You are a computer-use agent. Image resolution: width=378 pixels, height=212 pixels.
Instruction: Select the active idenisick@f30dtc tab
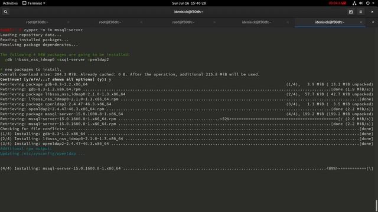tap(330, 22)
